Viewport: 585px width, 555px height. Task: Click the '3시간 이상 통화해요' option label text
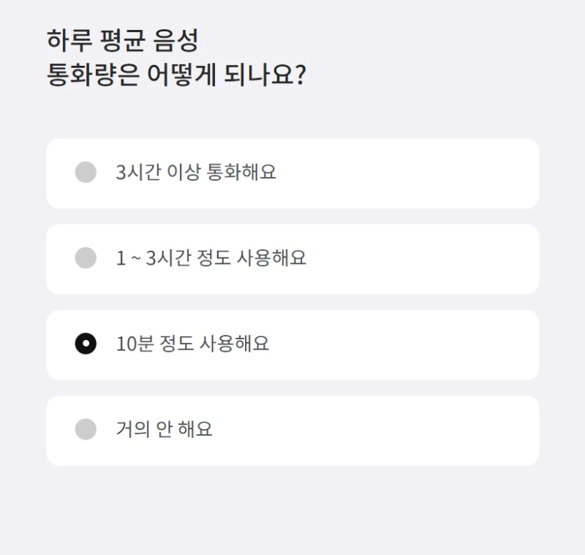point(196,173)
